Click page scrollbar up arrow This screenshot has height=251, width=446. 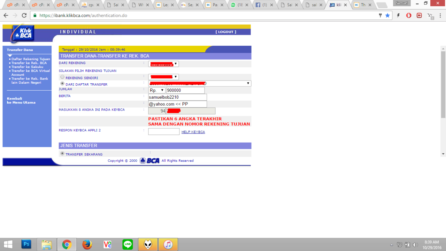(x=443, y=49)
